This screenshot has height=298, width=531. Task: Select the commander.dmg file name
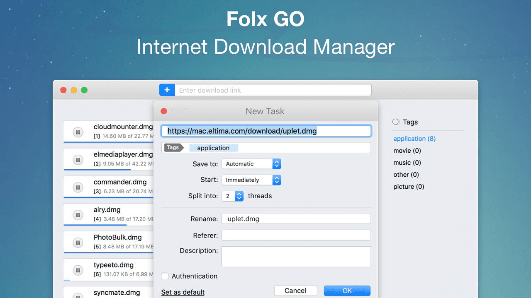(120, 182)
